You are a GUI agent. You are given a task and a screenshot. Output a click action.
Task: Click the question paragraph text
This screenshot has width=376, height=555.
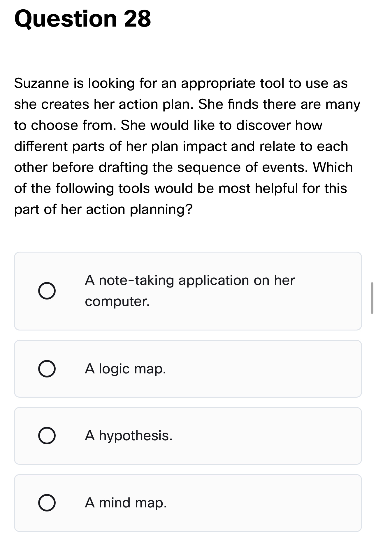click(x=187, y=146)
